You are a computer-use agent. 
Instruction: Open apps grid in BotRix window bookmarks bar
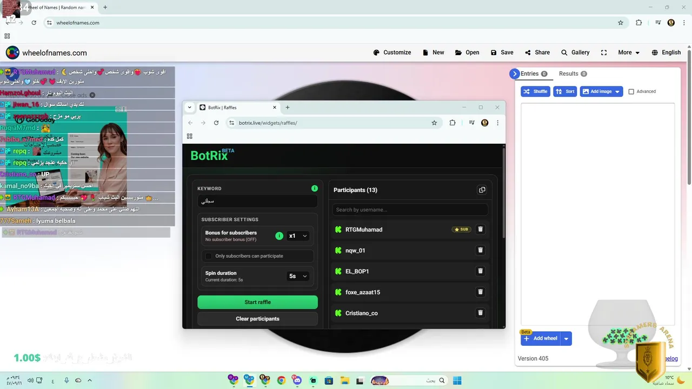pos(190,136)
